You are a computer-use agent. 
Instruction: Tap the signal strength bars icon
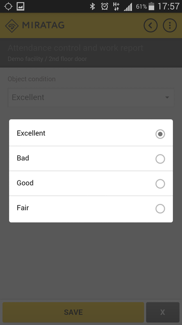(128, 7)
